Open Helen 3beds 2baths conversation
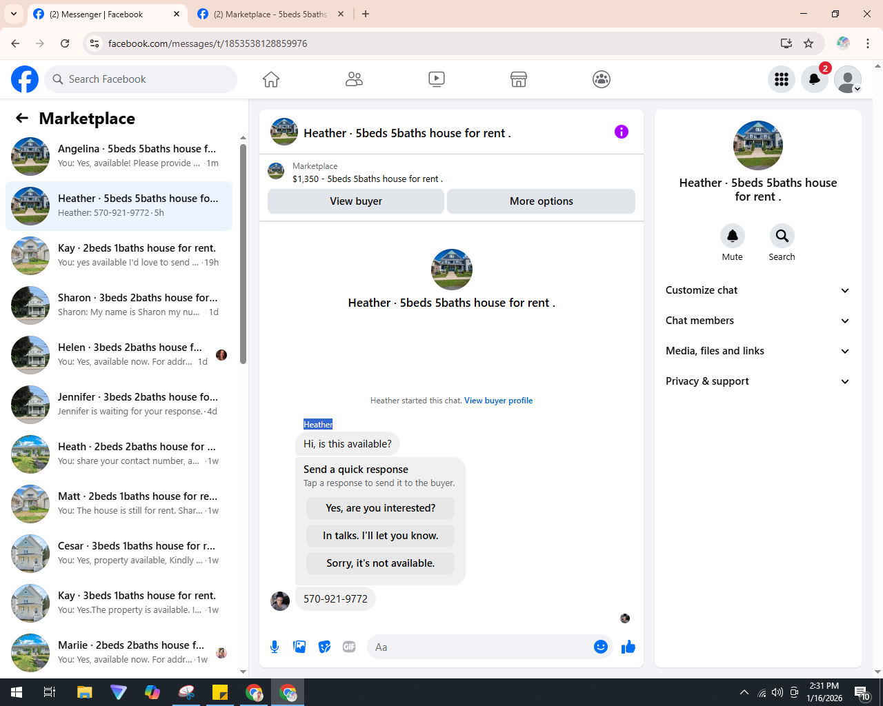This screenshot has height=706, width=883. (119, 355)
